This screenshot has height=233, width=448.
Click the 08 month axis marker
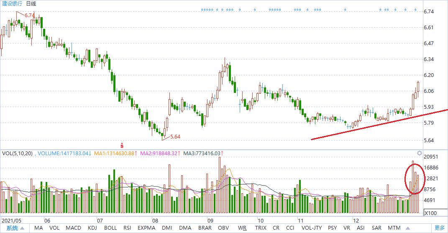155,221
